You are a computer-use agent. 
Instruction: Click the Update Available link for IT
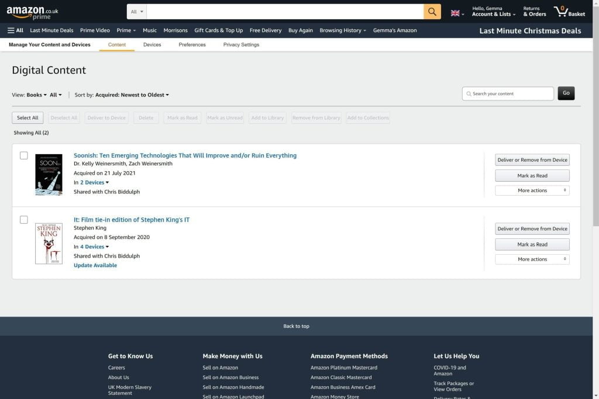pyautogui.click(x=95, y=265)
